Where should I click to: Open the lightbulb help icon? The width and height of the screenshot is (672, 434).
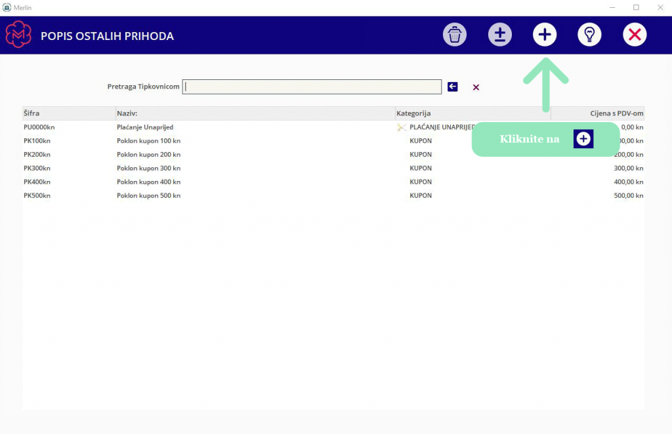pyautogui.click(x=590, y=35)
